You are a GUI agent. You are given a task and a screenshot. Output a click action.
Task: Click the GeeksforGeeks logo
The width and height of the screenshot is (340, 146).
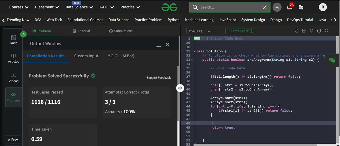point(169,7)
